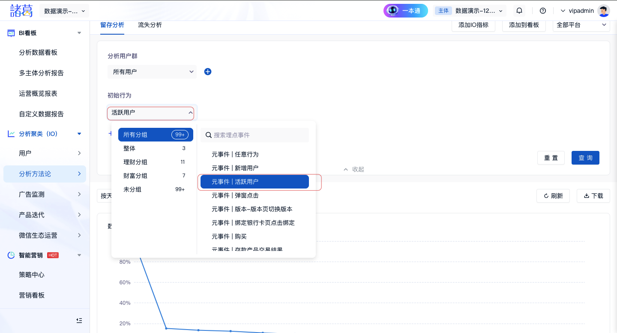Select the 理财分组 group category
The image size is (617, 333).
click(x=135, y=162)
